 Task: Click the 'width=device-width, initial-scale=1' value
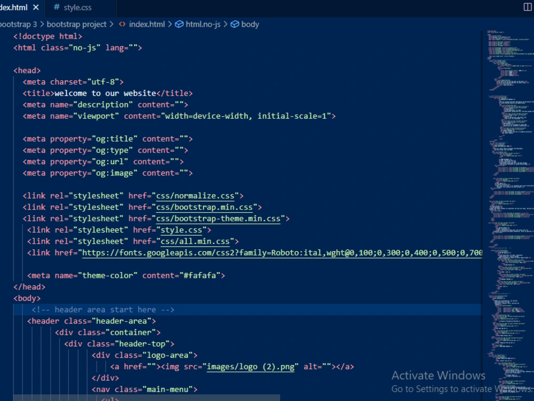pos(246,116)
